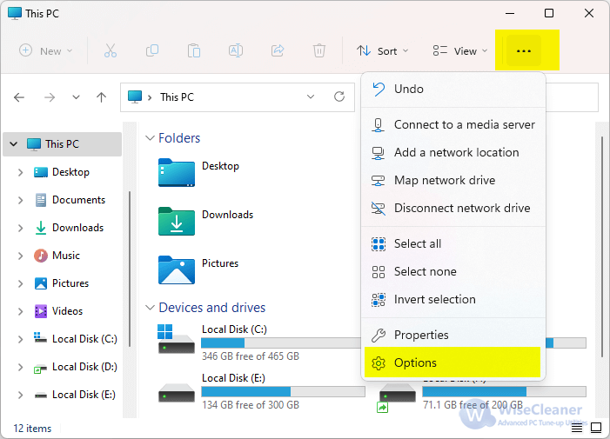Viewport: 610px width, 439px height.
Task: Select the Local Disk (C:) drive icon
Action: (x=177, y=339)
